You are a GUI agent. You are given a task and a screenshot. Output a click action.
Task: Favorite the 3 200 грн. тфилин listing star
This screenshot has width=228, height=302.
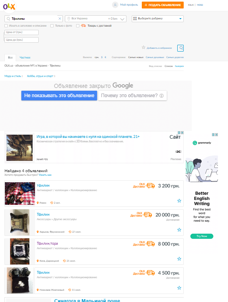pyautogui.click(x=179, y=201)
